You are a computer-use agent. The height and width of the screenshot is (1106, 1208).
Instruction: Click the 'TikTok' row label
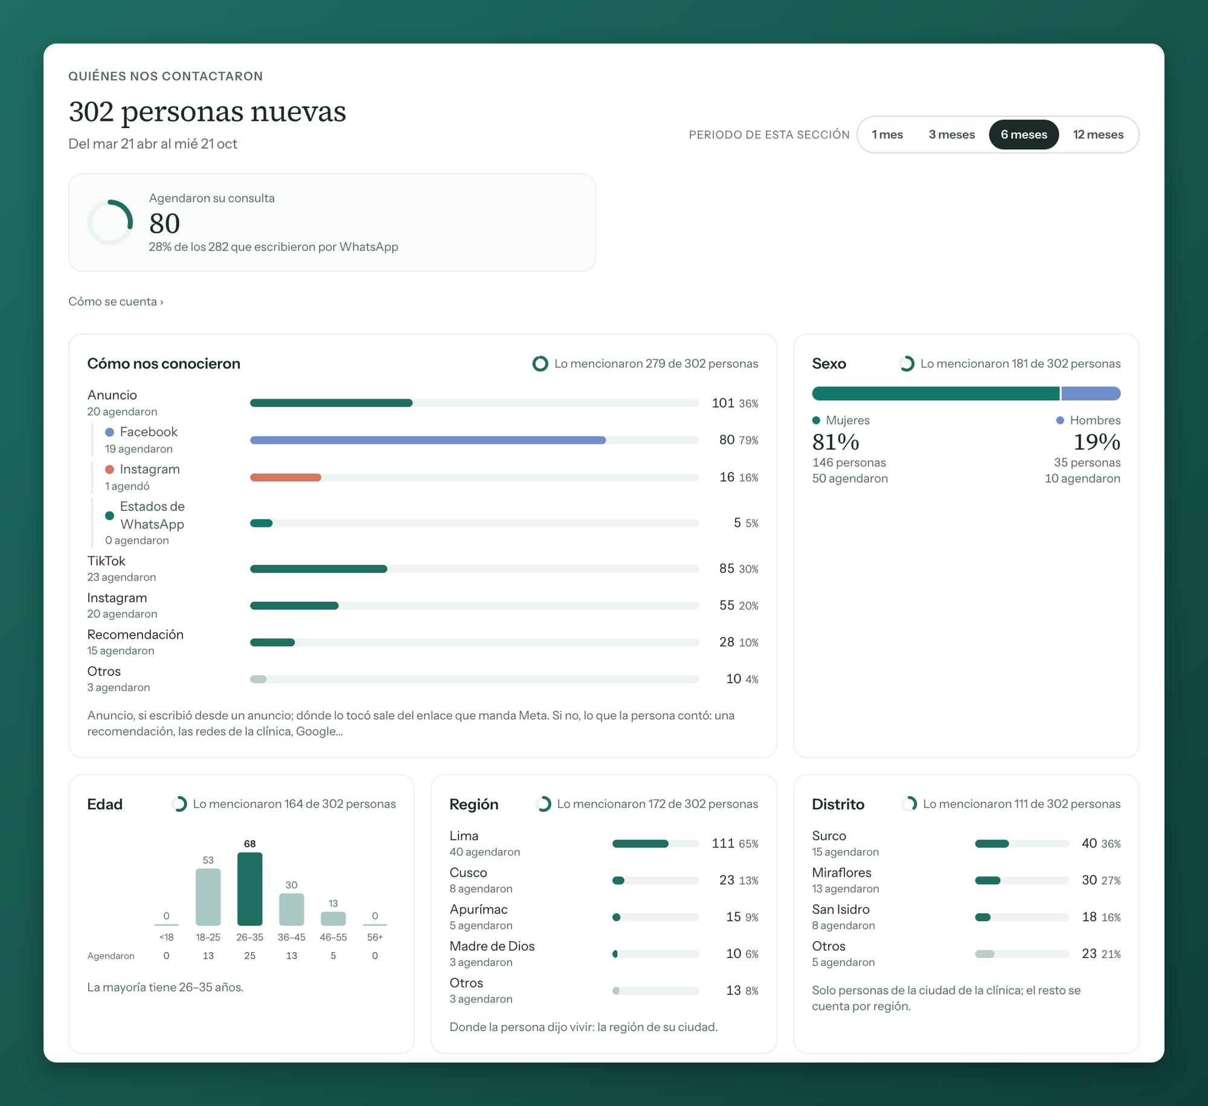[106, 561]
